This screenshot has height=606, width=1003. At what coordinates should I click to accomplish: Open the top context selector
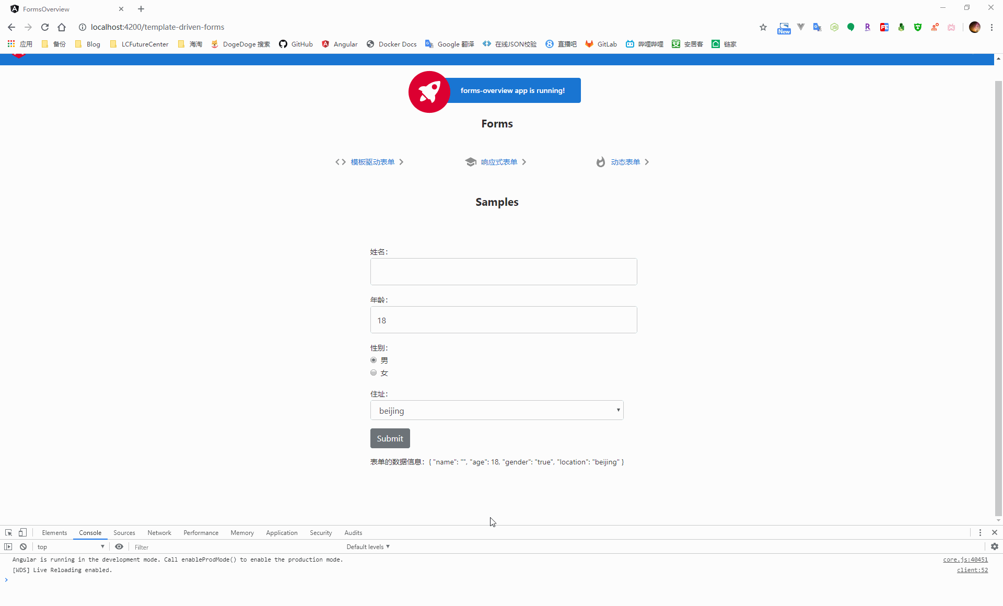click(71, 547)
